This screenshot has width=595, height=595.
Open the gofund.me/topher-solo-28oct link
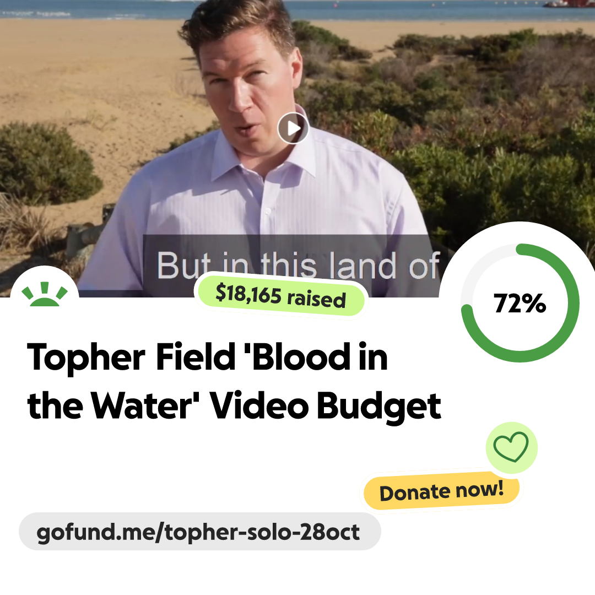click(x=199, y=531)
